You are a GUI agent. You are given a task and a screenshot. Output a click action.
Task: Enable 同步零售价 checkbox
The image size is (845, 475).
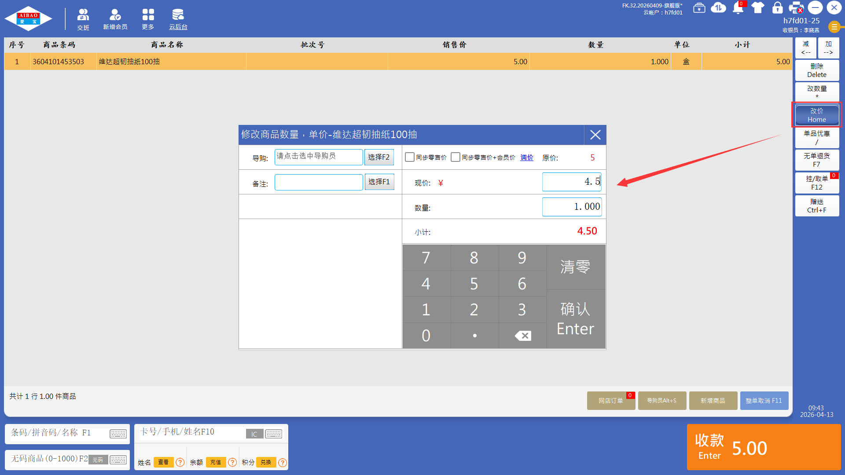[410, 157]
